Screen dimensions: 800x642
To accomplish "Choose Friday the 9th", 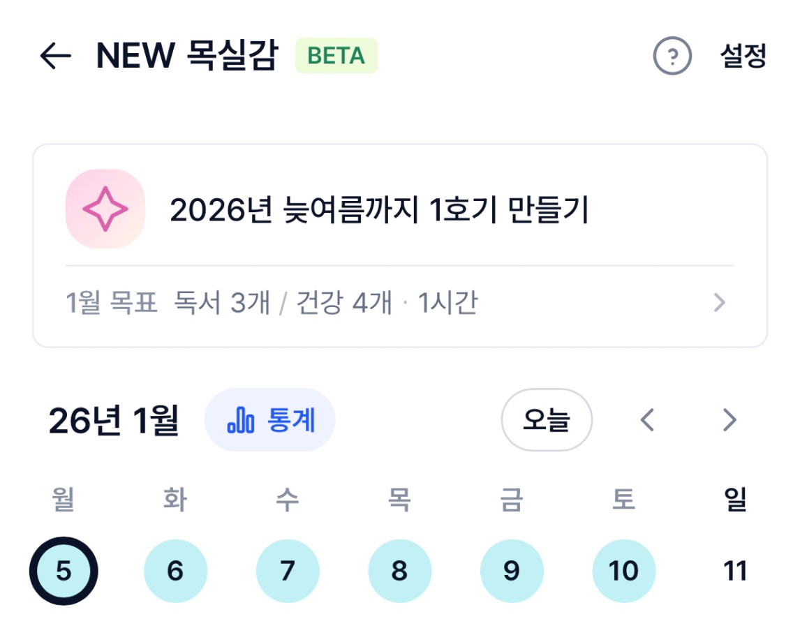I will [512, 571].
